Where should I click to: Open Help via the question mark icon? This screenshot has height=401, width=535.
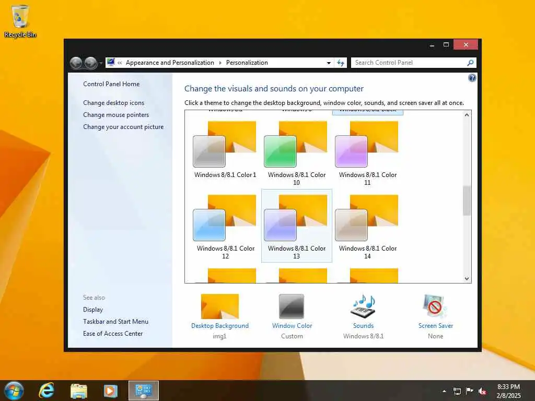(472, 78)
